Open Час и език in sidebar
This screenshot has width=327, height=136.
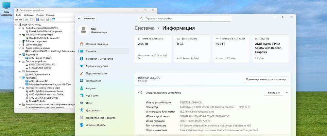pyautogui.click(x=103, y=95)
